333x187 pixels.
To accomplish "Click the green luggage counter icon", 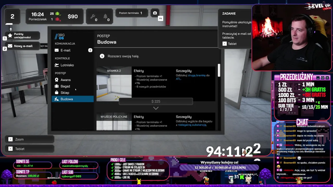I will pyautogui.click(x=58, y=14).
